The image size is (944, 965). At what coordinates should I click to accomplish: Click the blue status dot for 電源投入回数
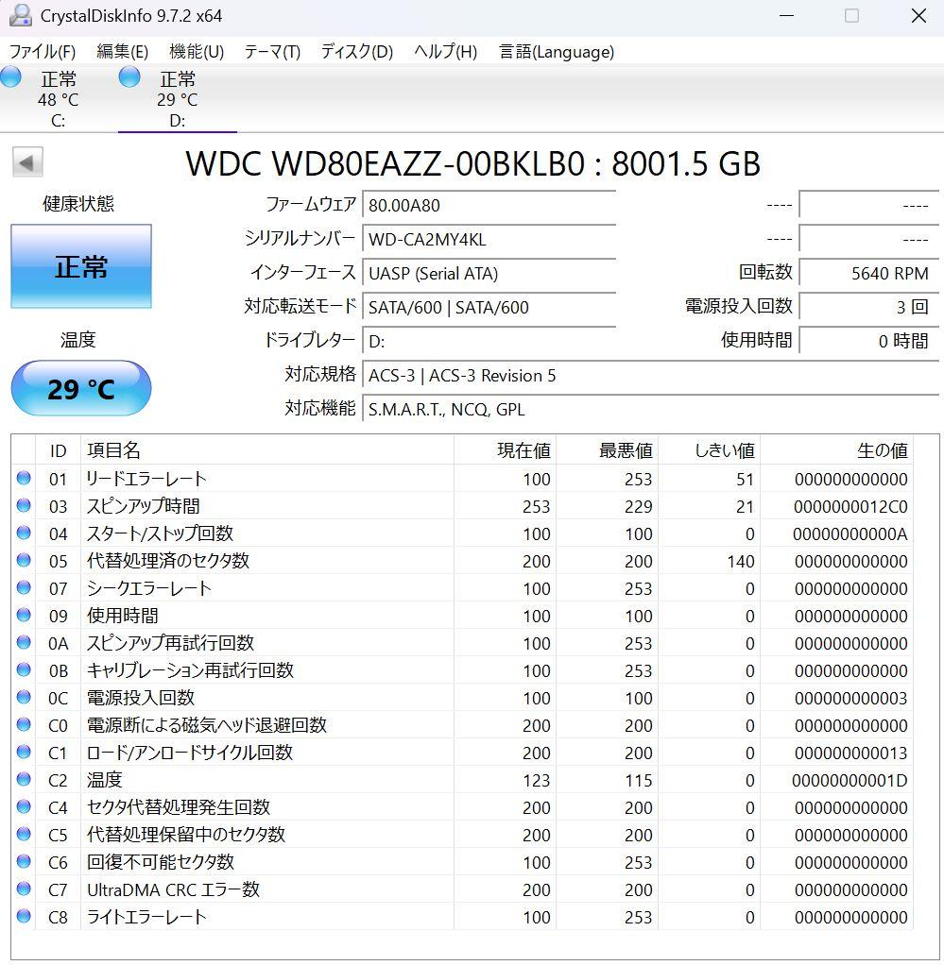23,698
